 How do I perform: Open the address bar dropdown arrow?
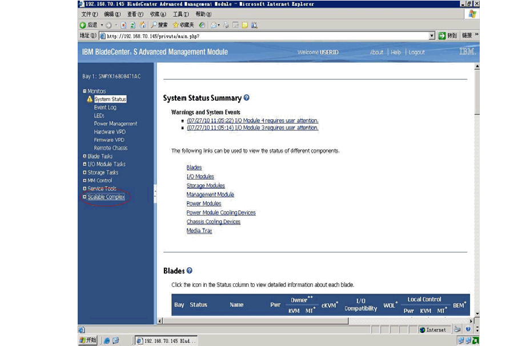[x=432, y=36]
